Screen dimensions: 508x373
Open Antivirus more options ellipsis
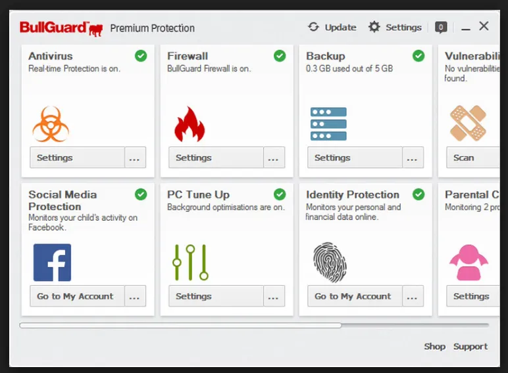click(x=135, y=158)
